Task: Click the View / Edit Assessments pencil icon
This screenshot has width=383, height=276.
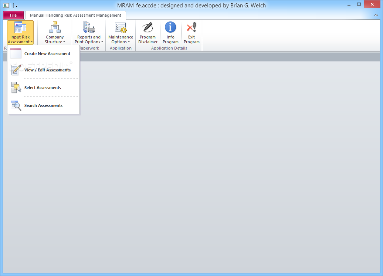Action: click(16, 70)
